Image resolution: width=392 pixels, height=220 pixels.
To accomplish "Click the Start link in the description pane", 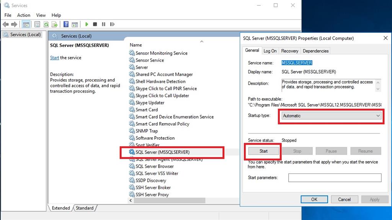I will (x=54, y=58).
